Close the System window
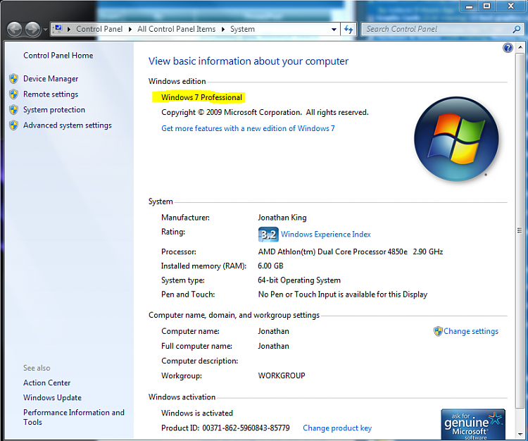 click(511, 6)
